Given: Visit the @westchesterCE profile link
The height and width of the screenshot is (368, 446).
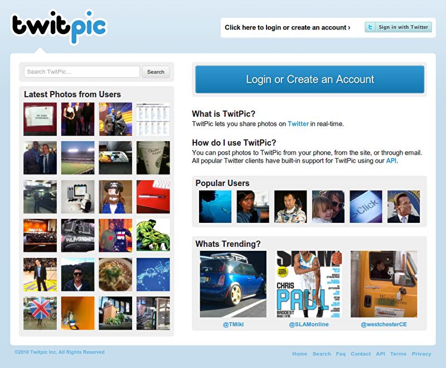Looking at the screenshot, I should (x=384, y=324).
